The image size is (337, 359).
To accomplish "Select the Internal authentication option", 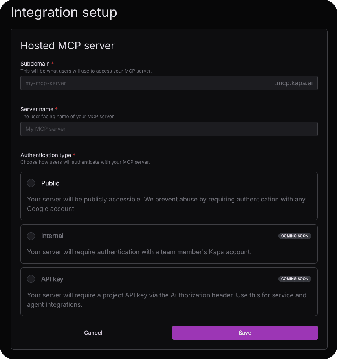I will (x=31, y=236).
